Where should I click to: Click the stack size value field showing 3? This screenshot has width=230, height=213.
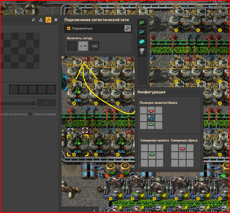pyautogui.click(x=46, y=103)
